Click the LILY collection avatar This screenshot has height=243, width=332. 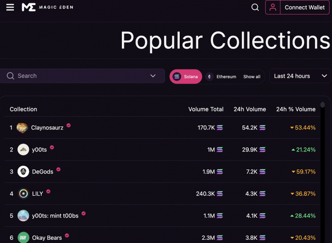[x=23, y=194]
